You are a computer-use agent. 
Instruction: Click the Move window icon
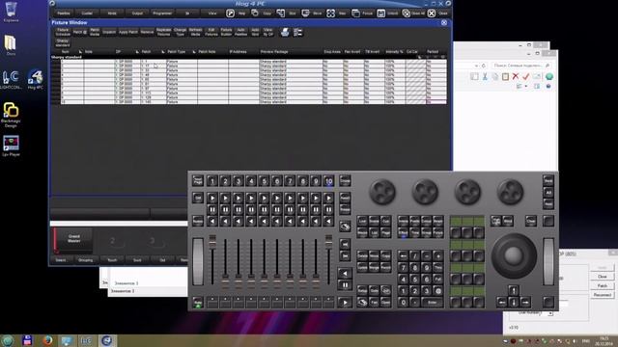tap(305, 13)
